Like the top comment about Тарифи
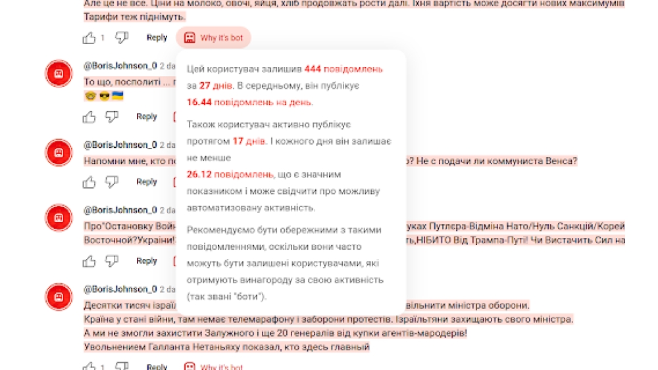Viewport: 658px width, 370px height. 89,37
